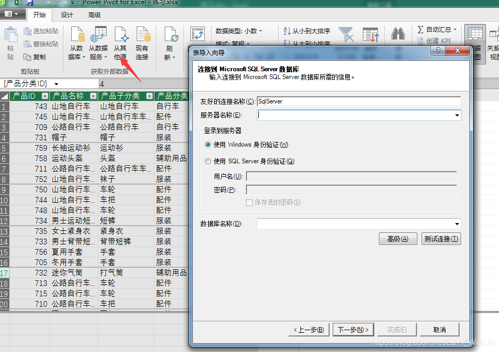This screenshot has width=499, height=352.
Task: Select the cell 紧身衣 in row 13
Action: [126, 231]
